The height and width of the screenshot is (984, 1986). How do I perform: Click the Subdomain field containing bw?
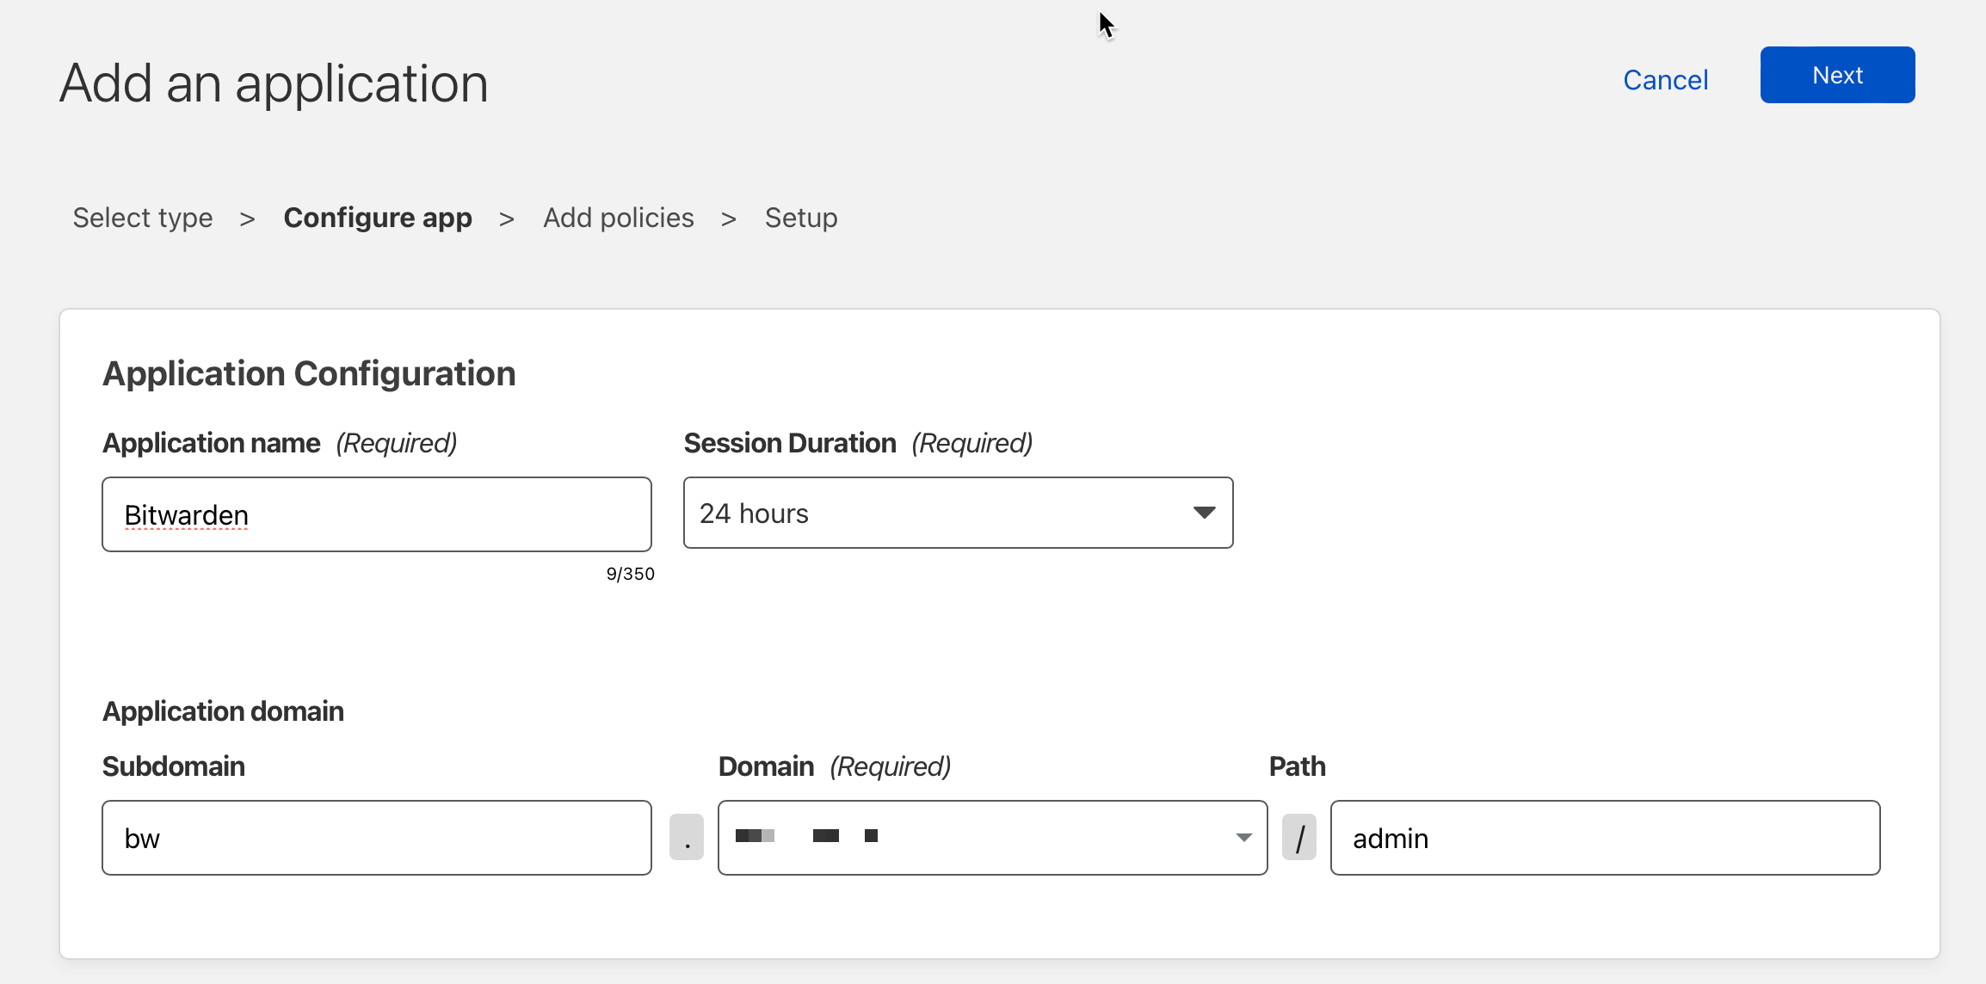point(376,837)
